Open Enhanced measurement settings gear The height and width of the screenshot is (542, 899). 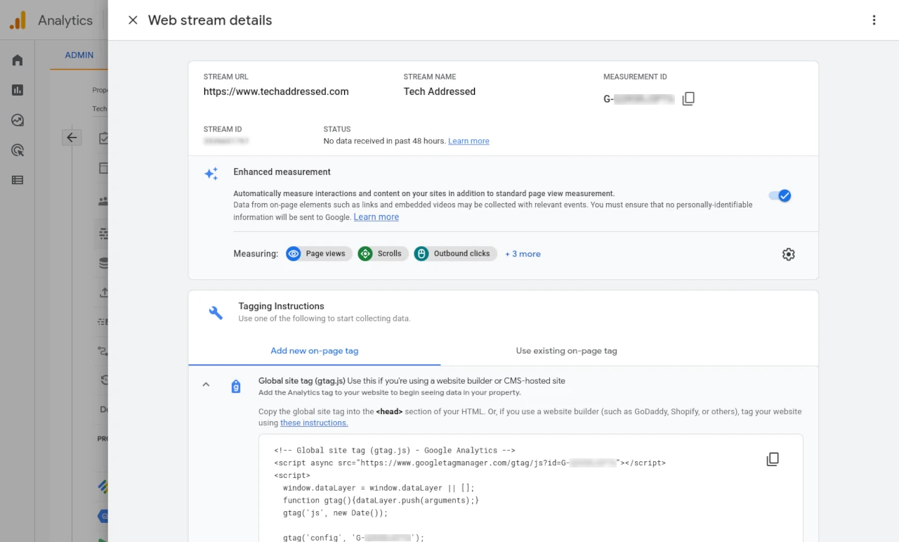coord(788,254)
